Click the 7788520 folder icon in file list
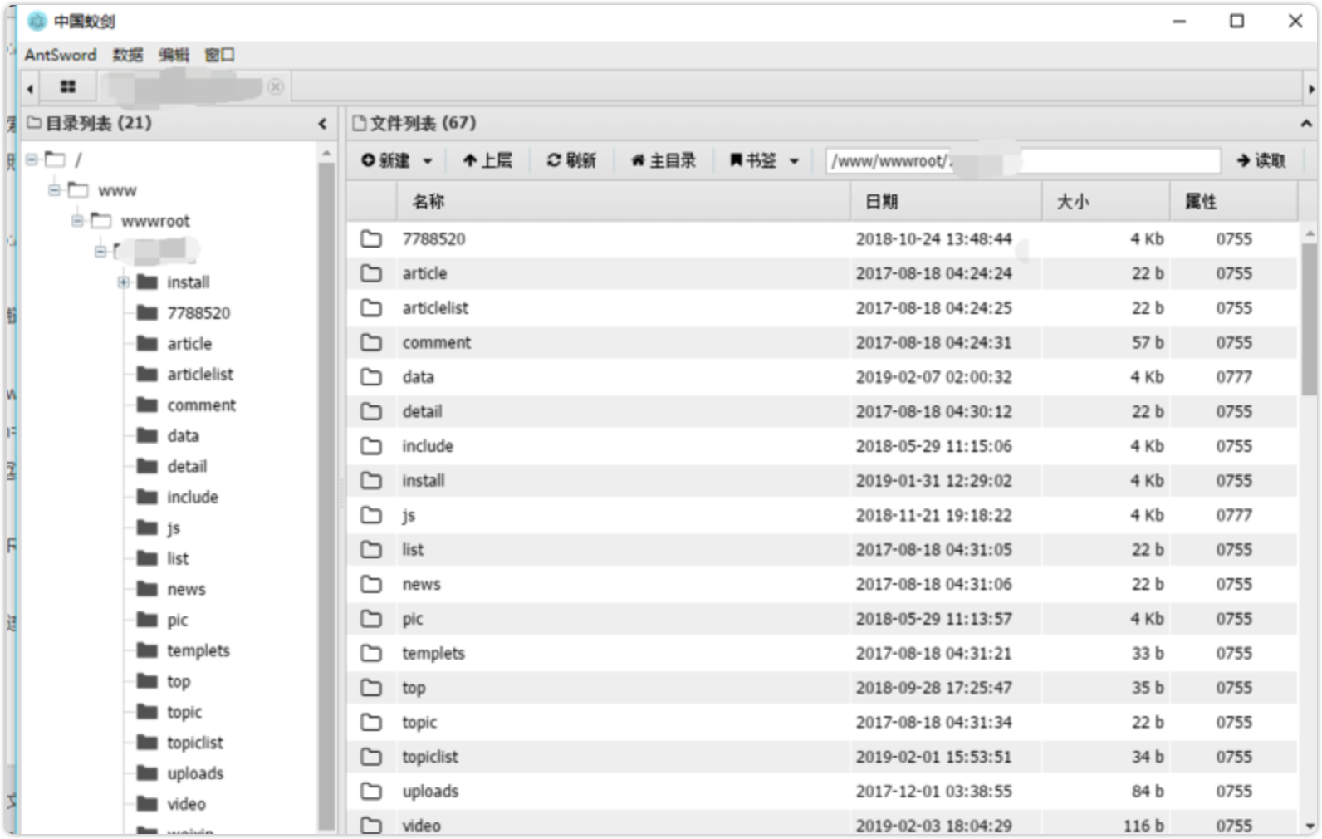Screen dimensions: 1322x839 pos(371,239)
